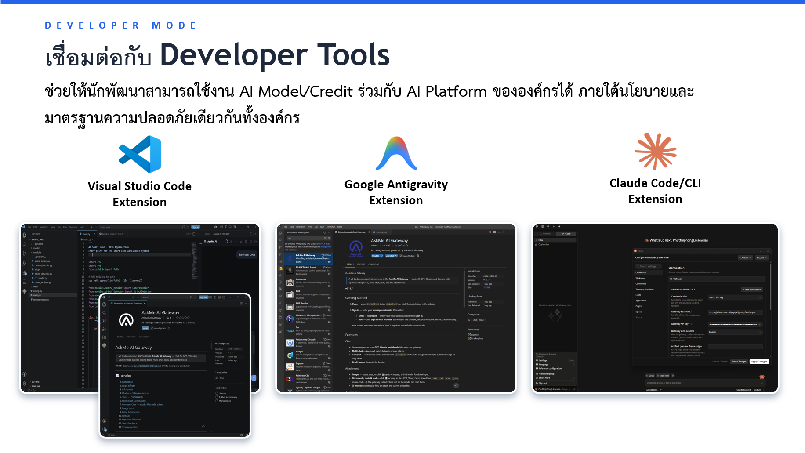Image resolution: width=805 pixels, height=453 pixels.
Task: Click AskMe AI Gateway logo in VS Code extension page
Action: (126, 320)
